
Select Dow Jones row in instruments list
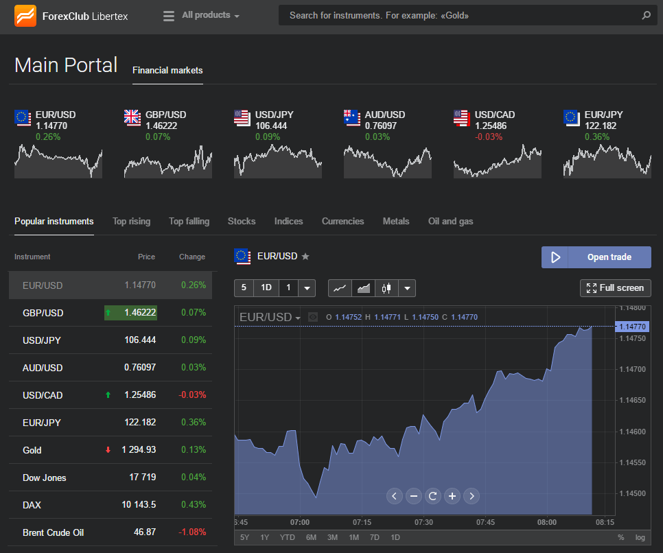(x=110, y=478)
